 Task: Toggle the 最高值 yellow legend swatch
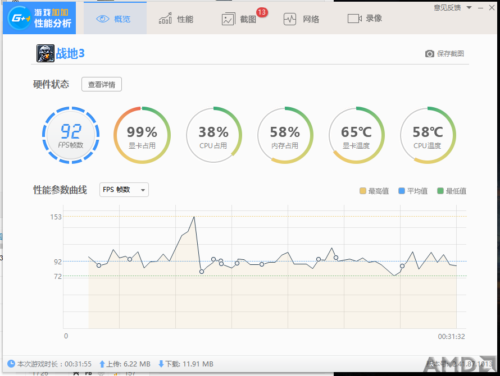tap(362, 191)
